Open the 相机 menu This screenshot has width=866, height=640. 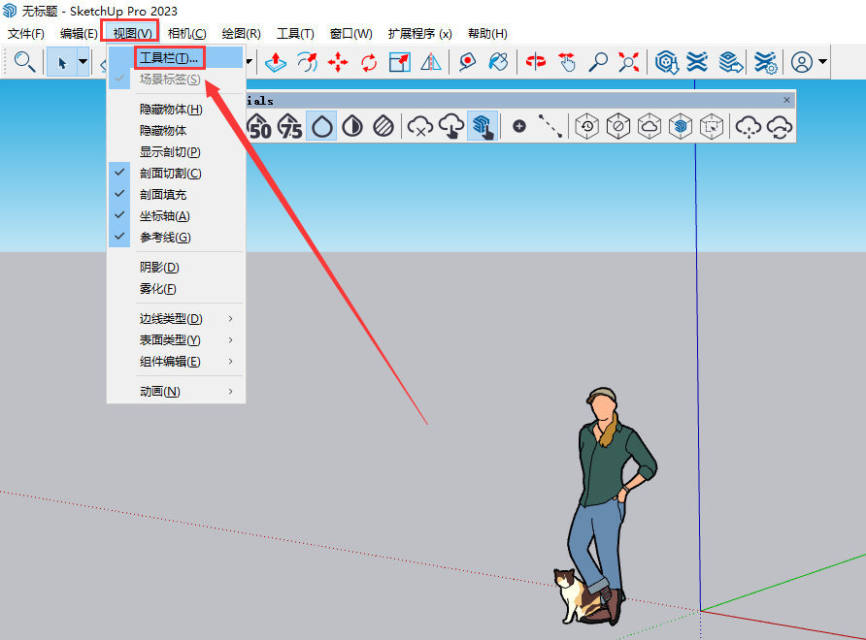point(183,32)
